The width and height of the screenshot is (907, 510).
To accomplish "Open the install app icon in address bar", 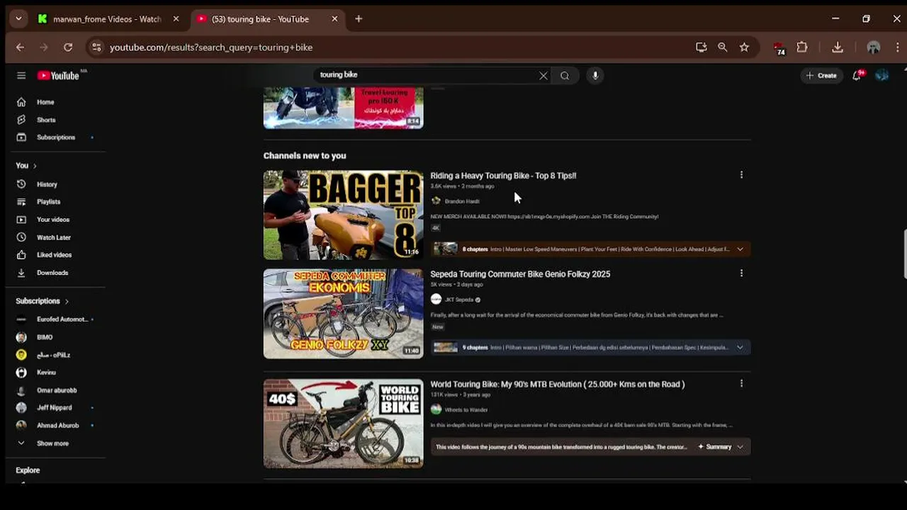I will (701, 47).
